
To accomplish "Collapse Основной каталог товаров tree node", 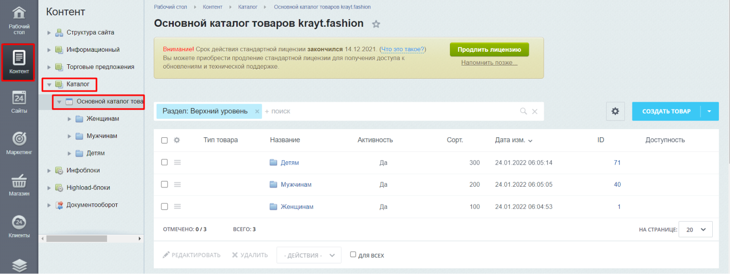I will [x=59, y=102].
